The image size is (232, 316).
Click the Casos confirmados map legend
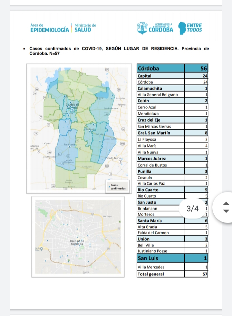[x=118, y=187]
